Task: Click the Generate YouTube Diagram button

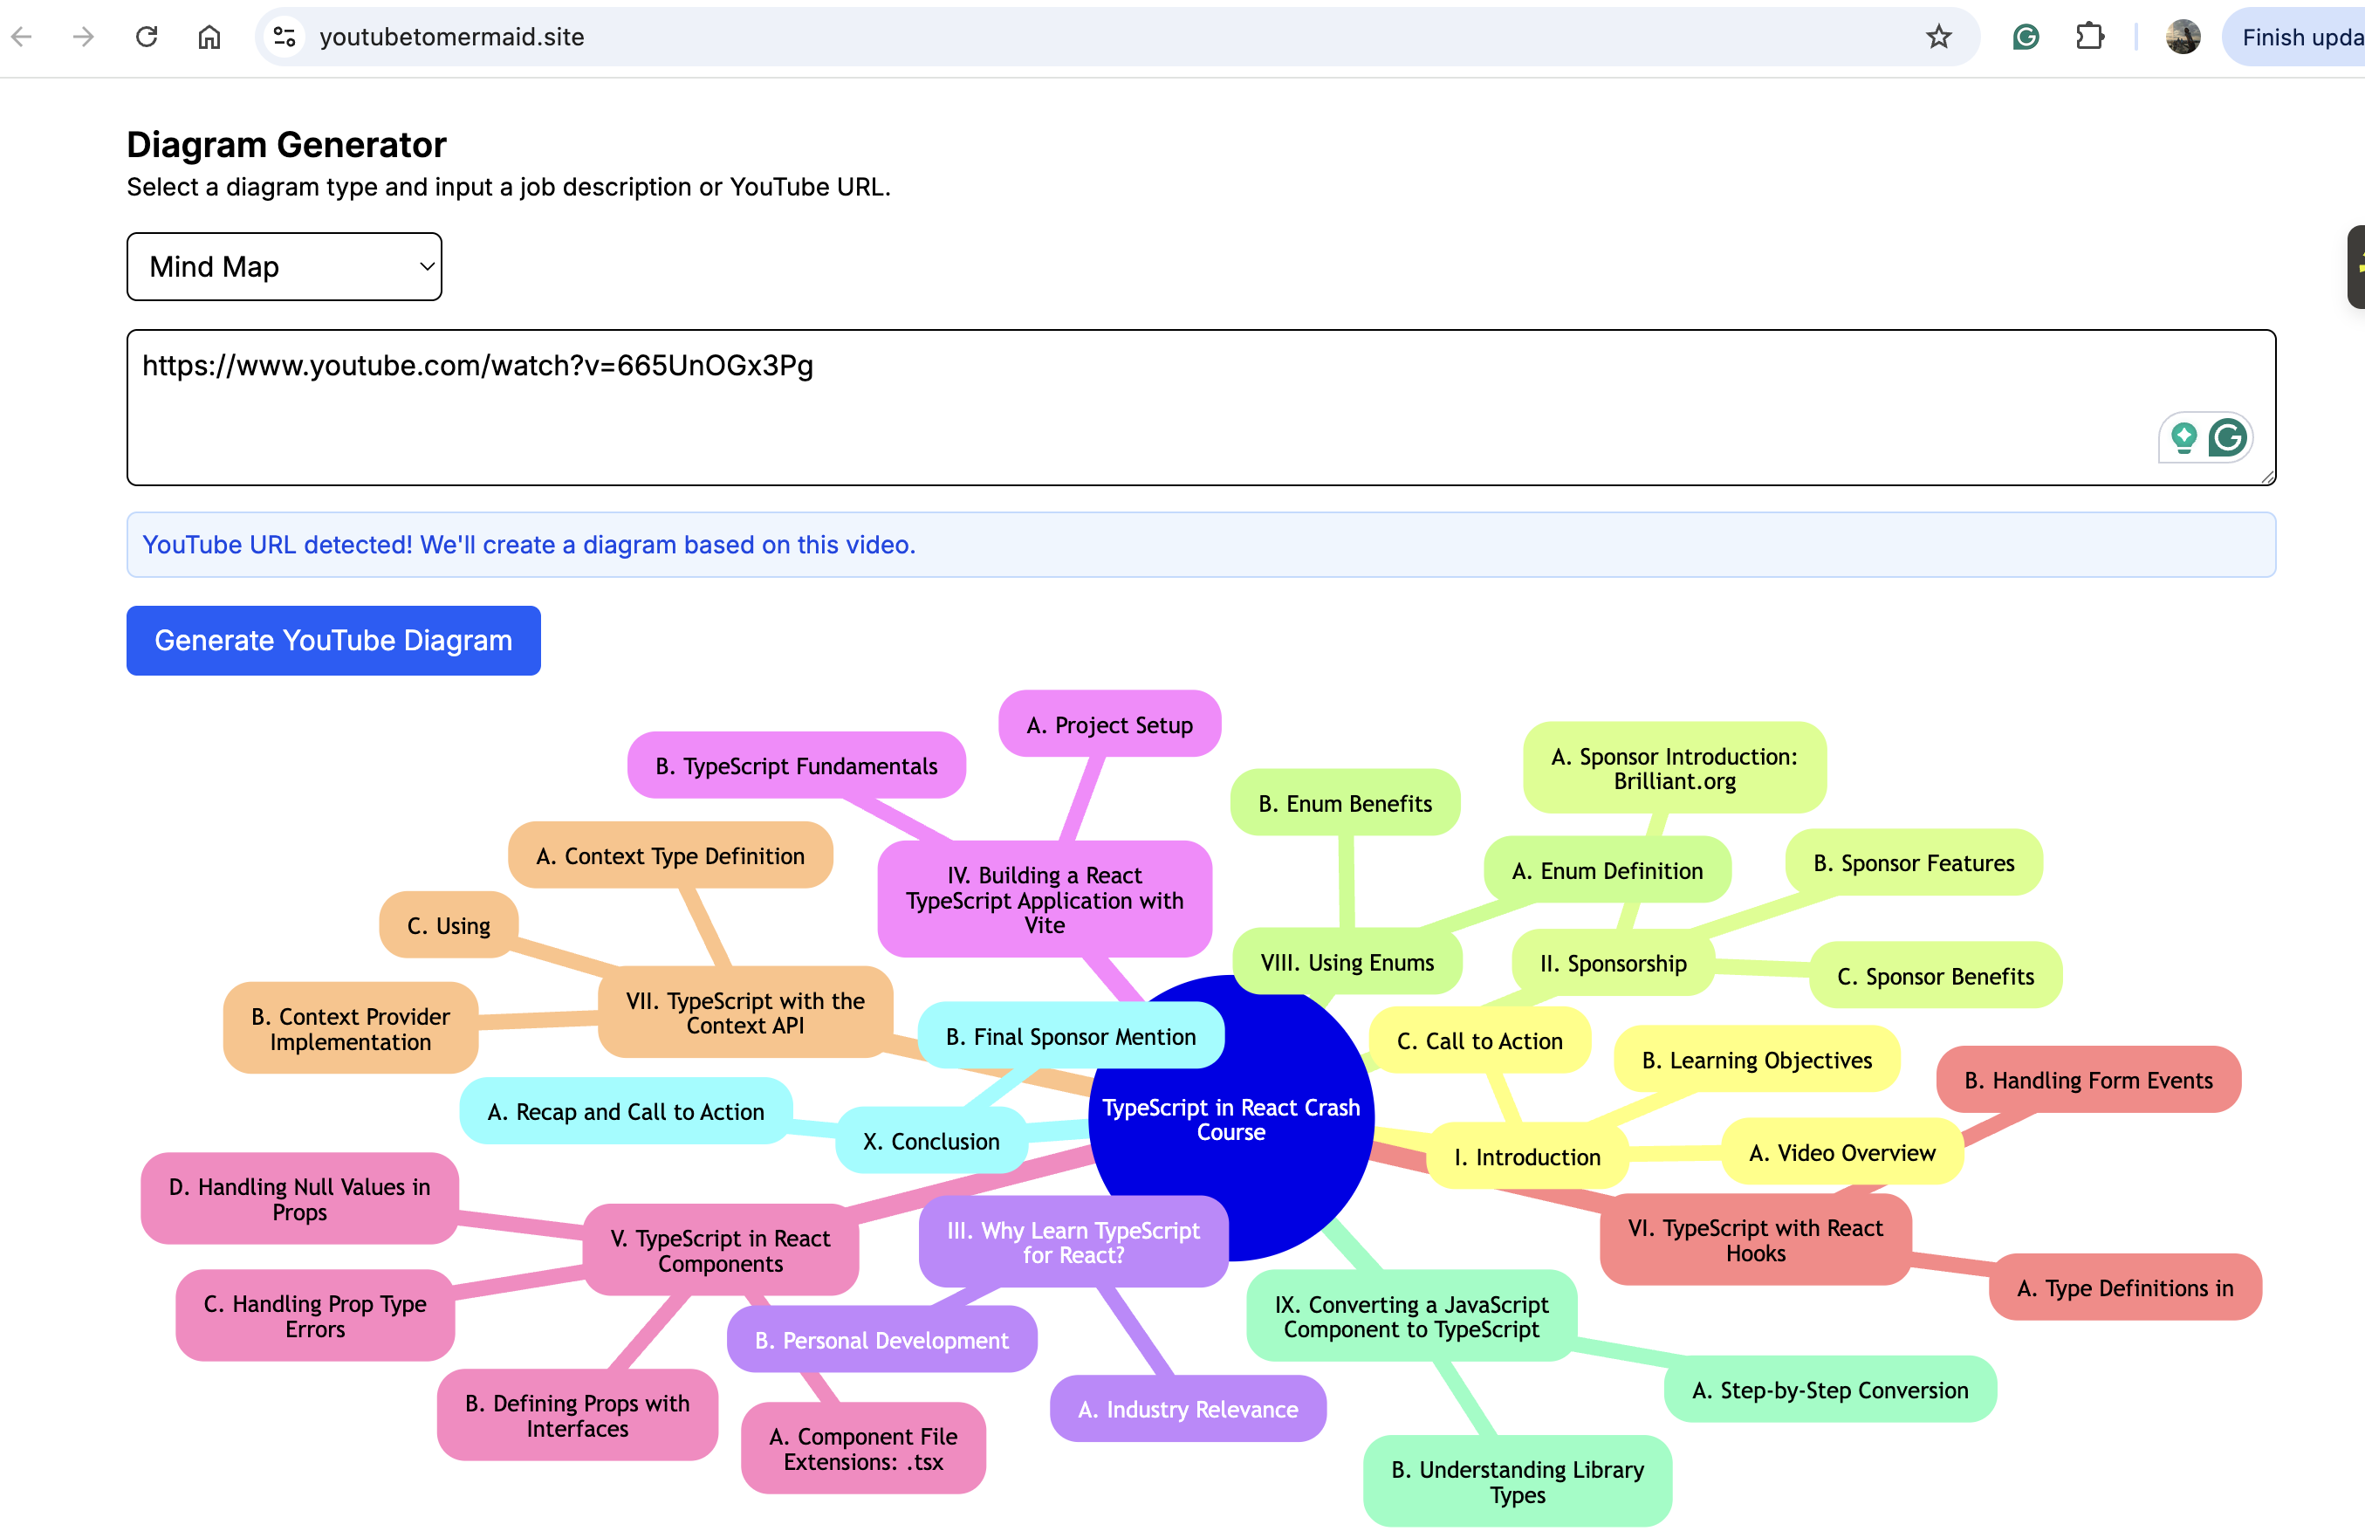Action: click(332, 641)
